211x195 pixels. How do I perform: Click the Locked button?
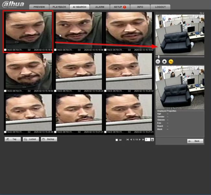[x=31, y=139]
